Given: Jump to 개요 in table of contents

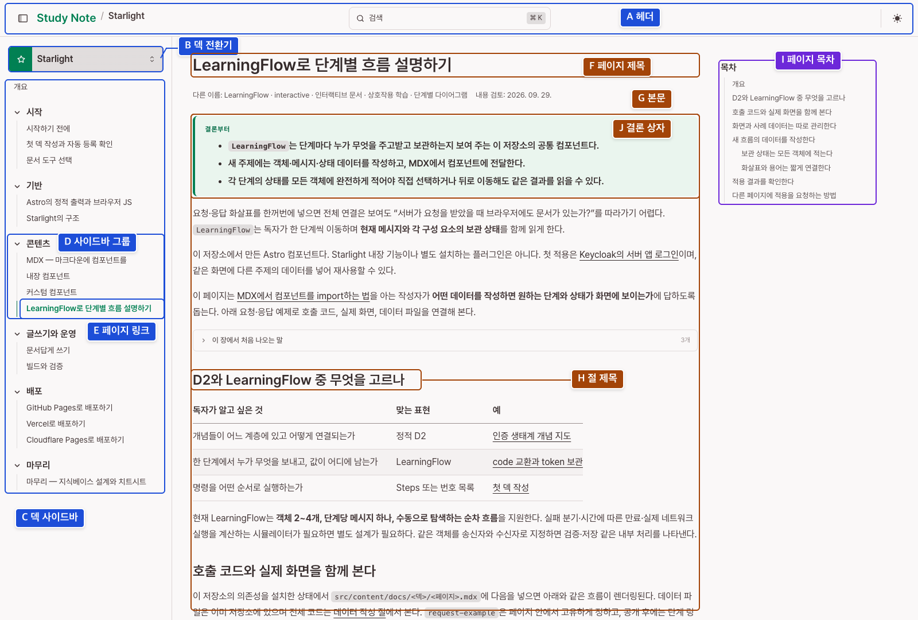Looking at the screenshot, I should pos(738,84).
